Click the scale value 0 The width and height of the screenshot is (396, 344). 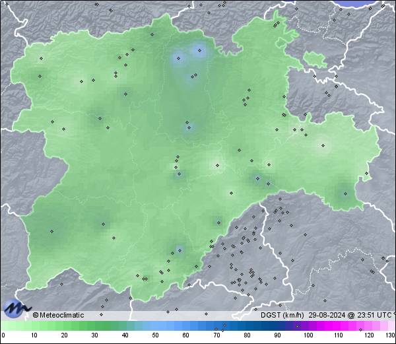click(x=3, y=335)
